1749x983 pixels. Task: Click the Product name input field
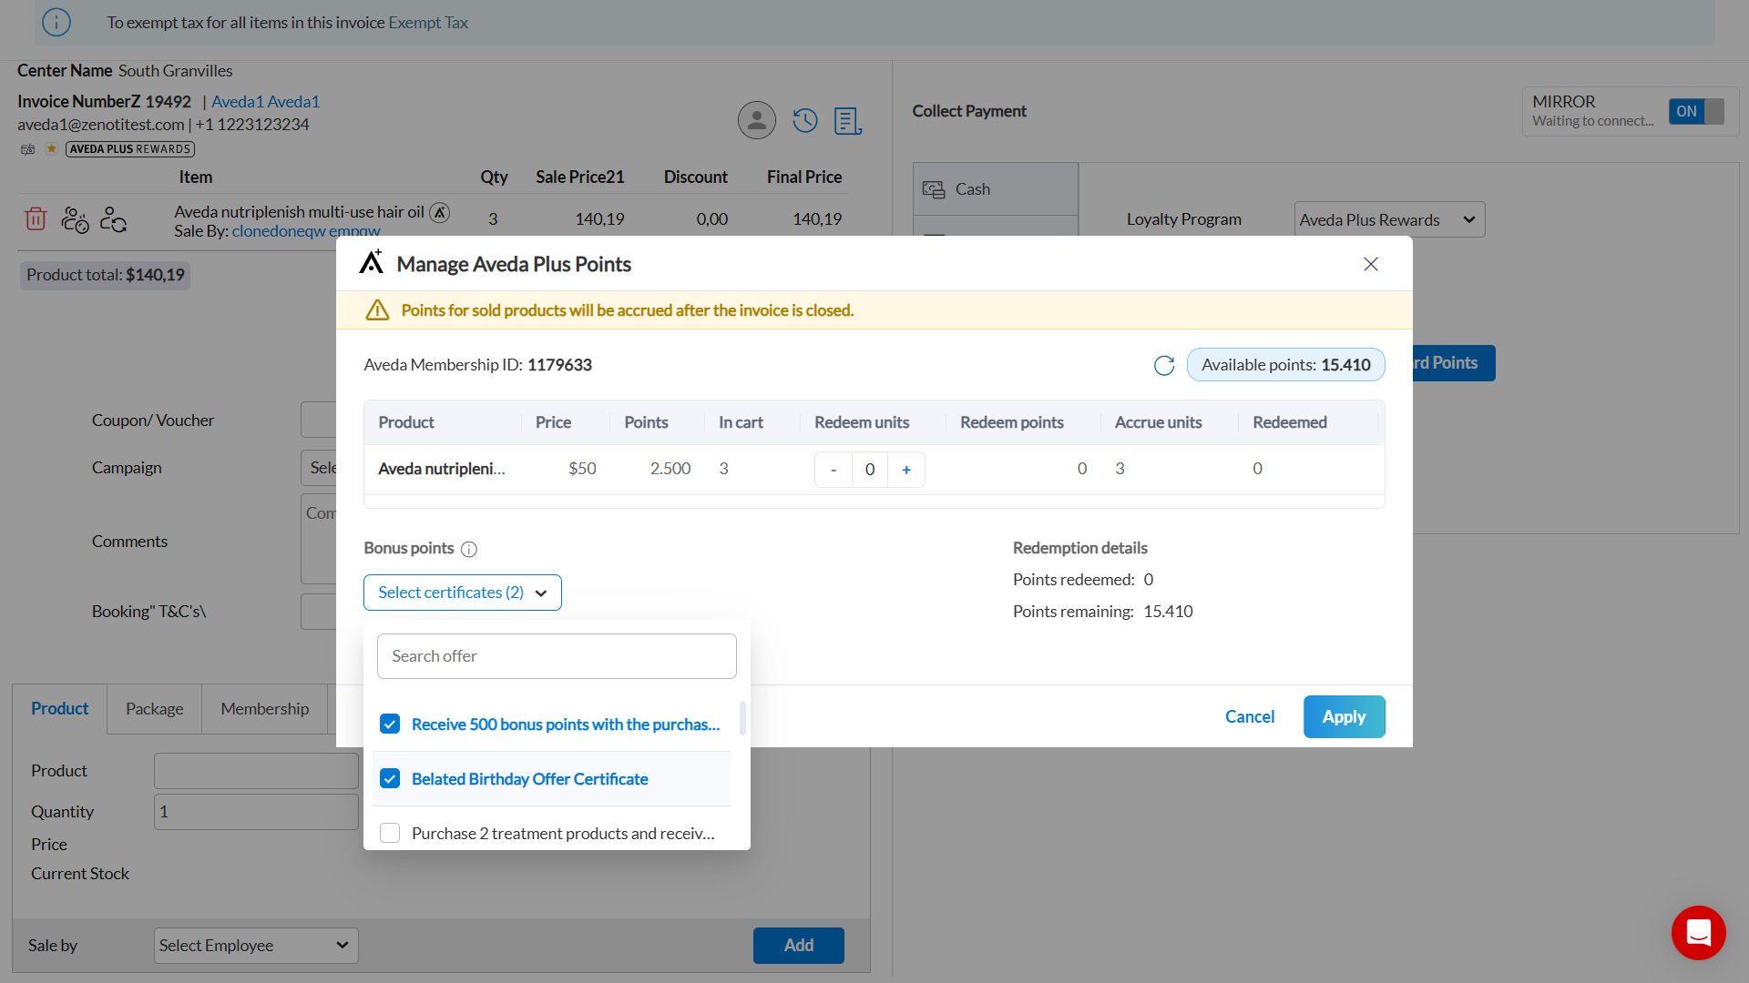[256, 771]
